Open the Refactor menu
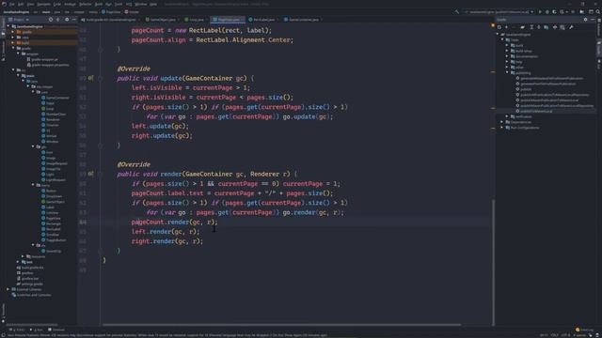602x338 pixels. click(x=86, y=4)
